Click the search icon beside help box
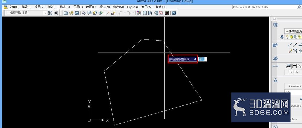 299,7
